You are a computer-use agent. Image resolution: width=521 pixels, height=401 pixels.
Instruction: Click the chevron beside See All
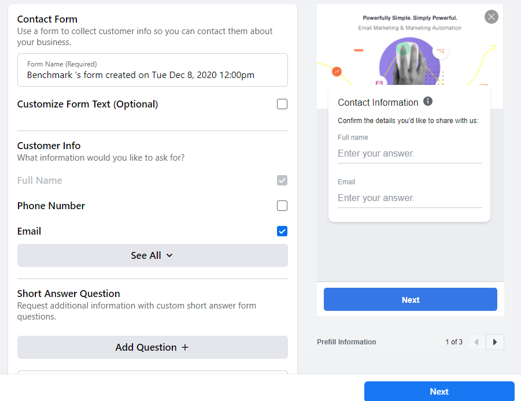[169, 255]
